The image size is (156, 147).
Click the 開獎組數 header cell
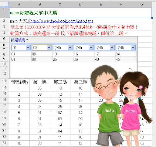(19, 82)
